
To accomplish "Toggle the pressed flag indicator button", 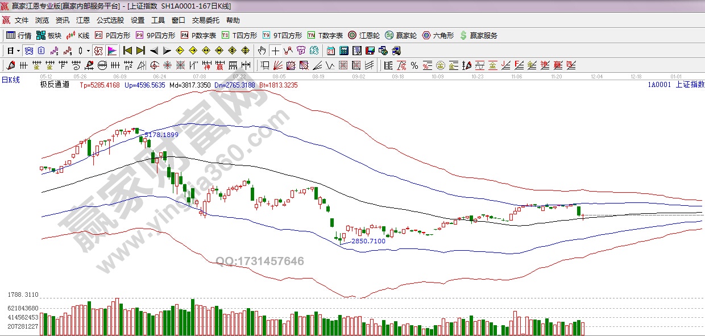I will pos(111,51).
